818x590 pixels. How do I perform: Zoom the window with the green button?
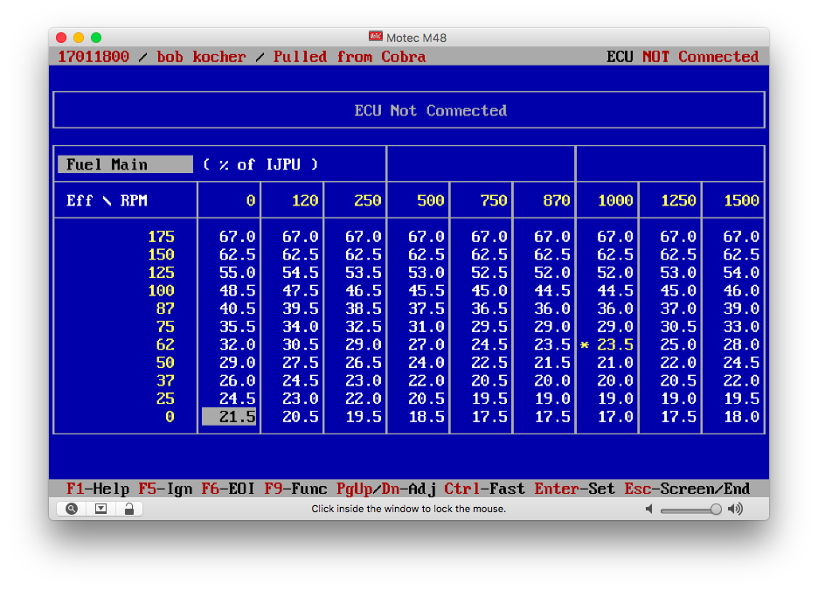[x=96, y=38]
